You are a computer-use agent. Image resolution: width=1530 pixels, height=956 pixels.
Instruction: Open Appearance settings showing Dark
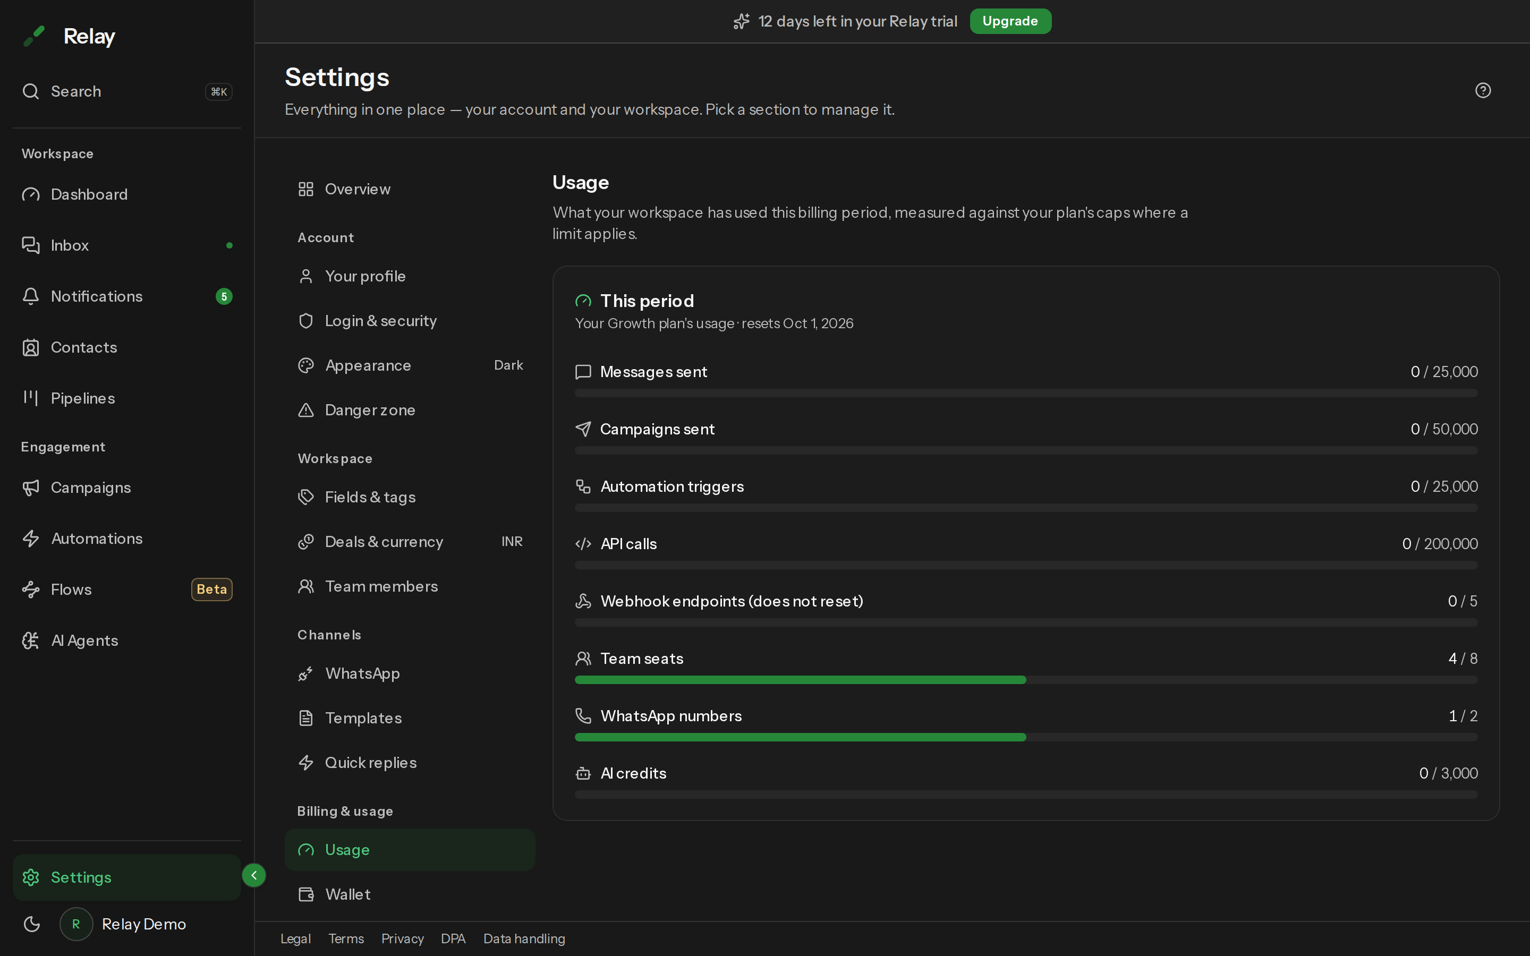[x=410, y=365]
